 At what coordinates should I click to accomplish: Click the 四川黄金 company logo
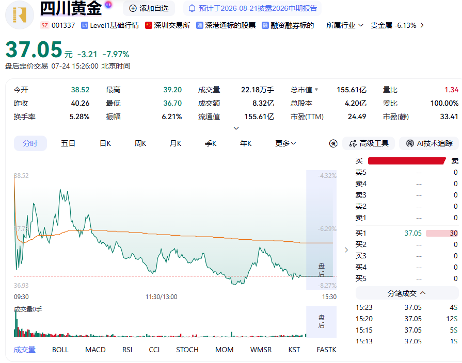(20, 15)
